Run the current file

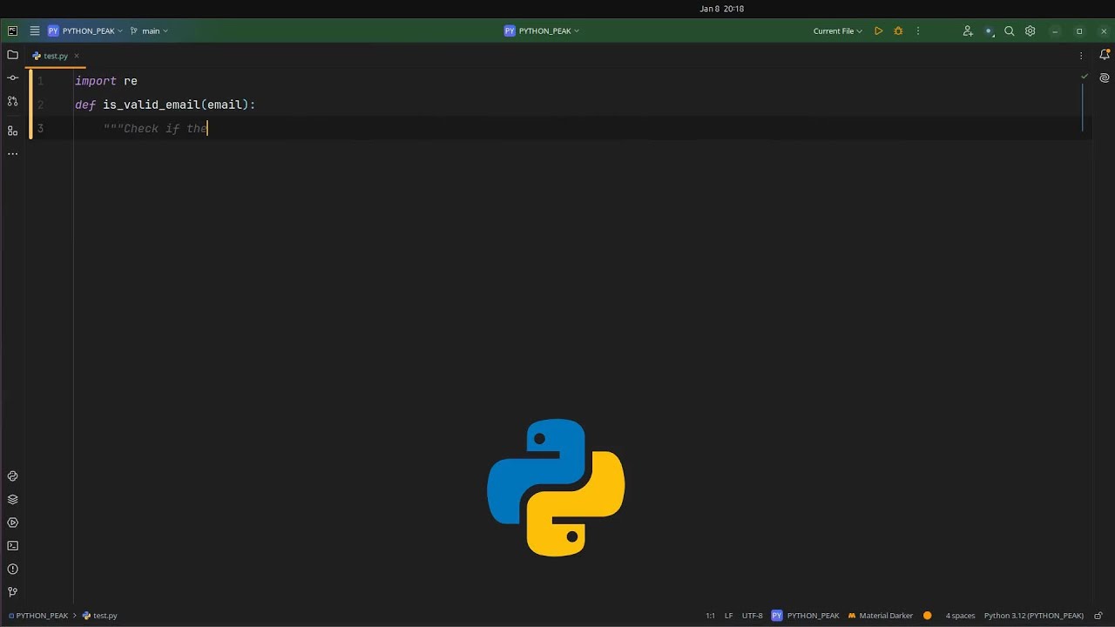point(878,30)
